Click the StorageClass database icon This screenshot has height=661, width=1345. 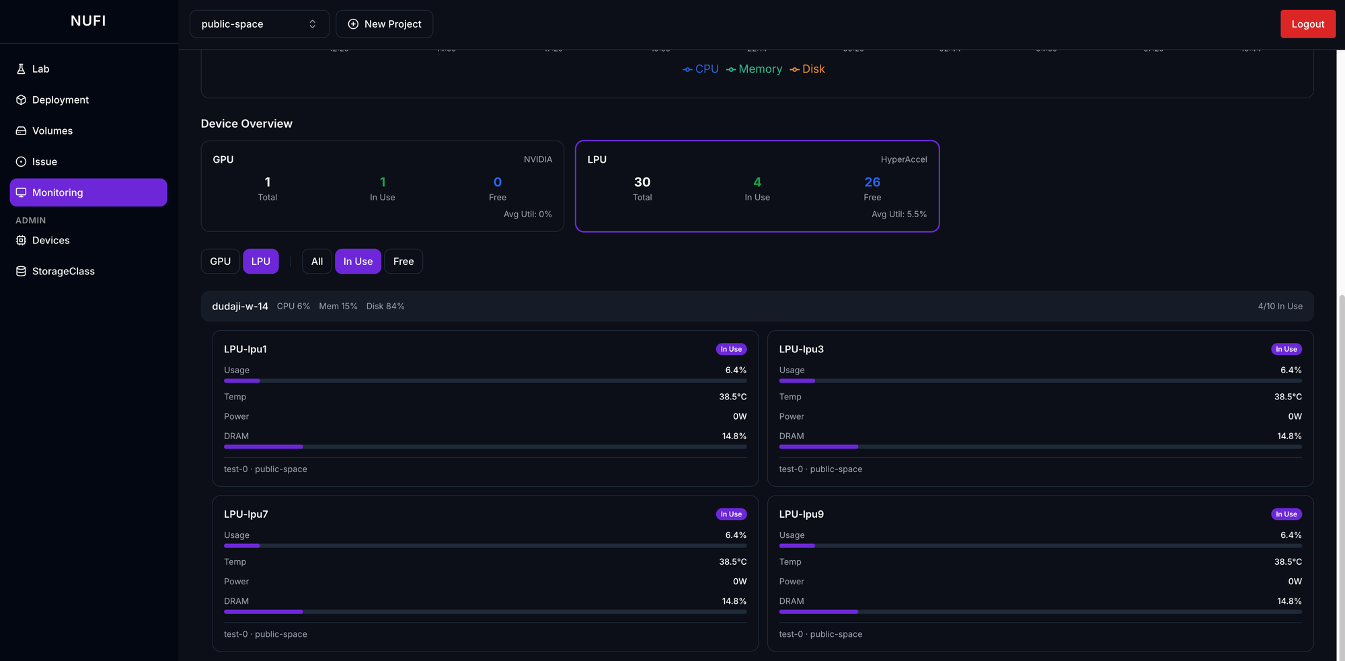(21, 271)
